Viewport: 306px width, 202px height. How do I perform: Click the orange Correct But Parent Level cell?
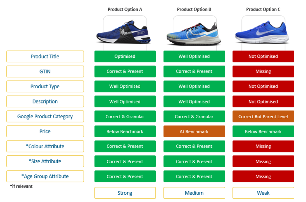tap(263, 116)
